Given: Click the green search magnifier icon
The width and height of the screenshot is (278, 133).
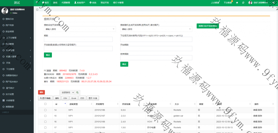Looking at the screenshot, I should [x=78, y=92].
